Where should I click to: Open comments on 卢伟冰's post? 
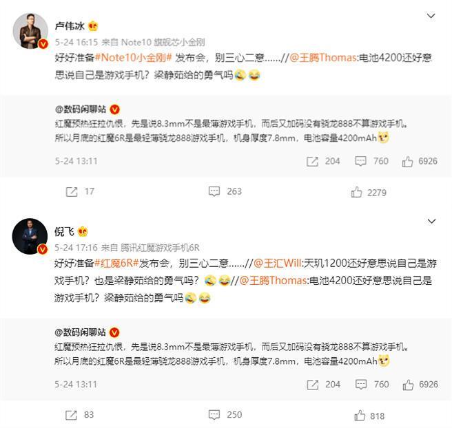[x=214, y=191]
